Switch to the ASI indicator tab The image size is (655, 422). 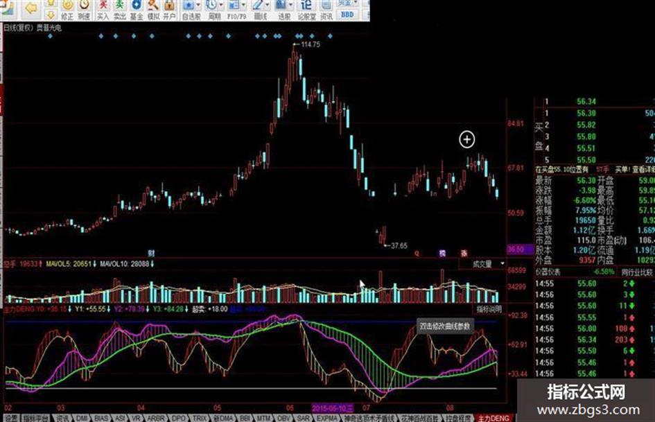(x=120, y=418)
